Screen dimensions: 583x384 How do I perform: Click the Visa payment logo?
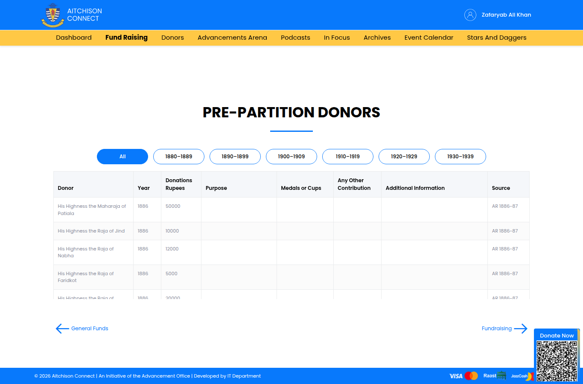(456, 376)
